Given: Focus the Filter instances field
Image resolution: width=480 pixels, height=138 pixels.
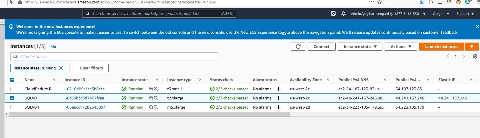Looking at the screenshot, I should (114, 57).
